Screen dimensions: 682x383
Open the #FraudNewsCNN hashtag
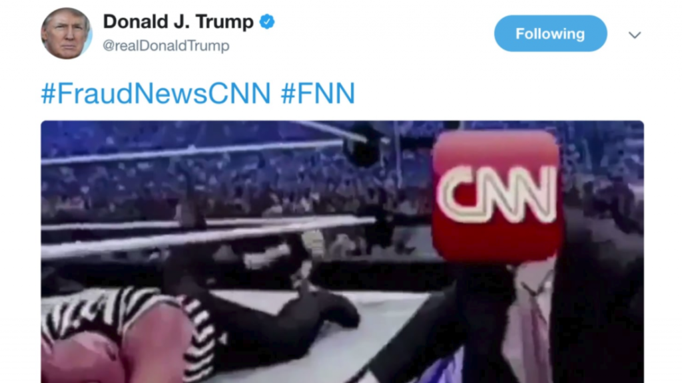tap(156, 93)
